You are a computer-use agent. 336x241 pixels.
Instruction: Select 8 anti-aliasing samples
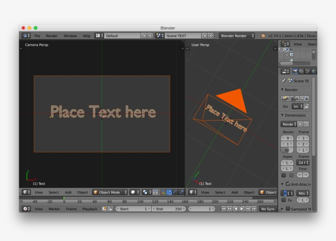tap(285, 193)
